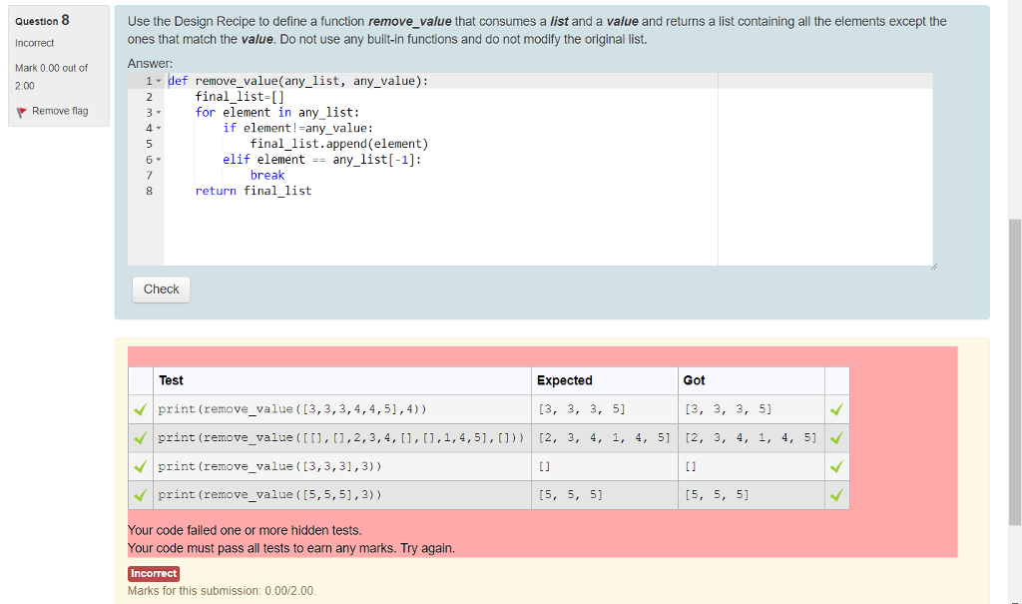This screenshot has width=1022, height=604.
Task: Click code line 'final_list=[]'
Action: click(240, 97)
